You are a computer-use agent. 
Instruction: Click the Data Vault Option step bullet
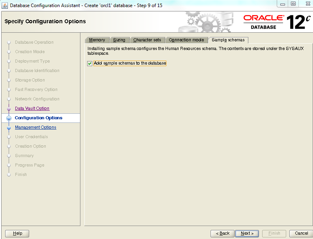[9, 109]
